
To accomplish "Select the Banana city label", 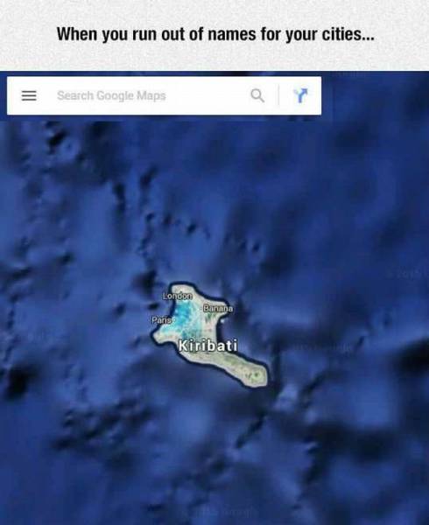I will tap(218, 308).
